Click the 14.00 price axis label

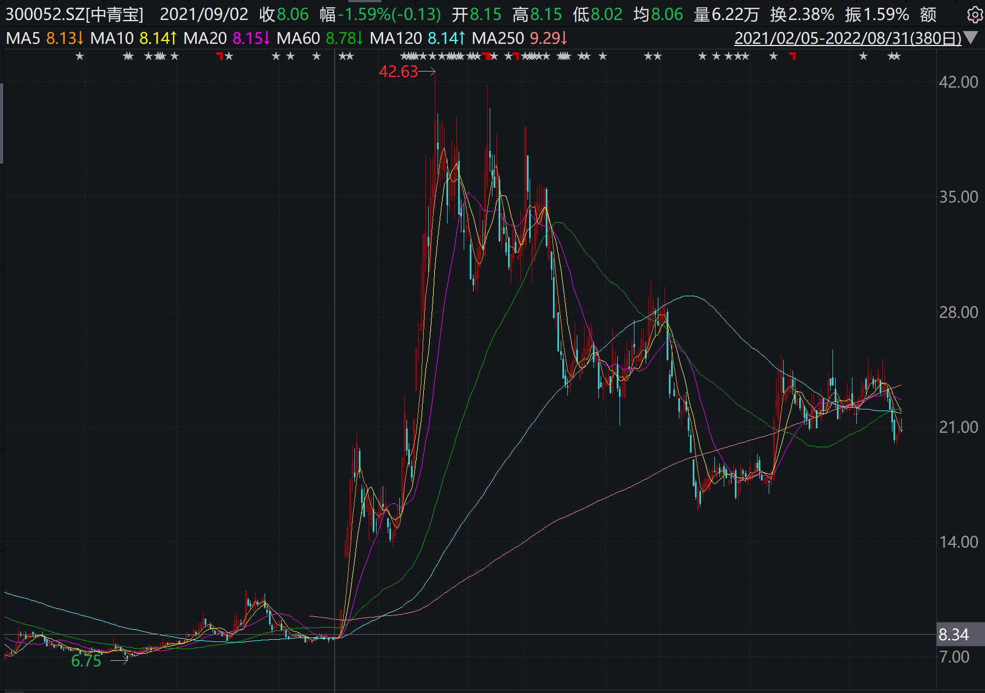[958, 542]
